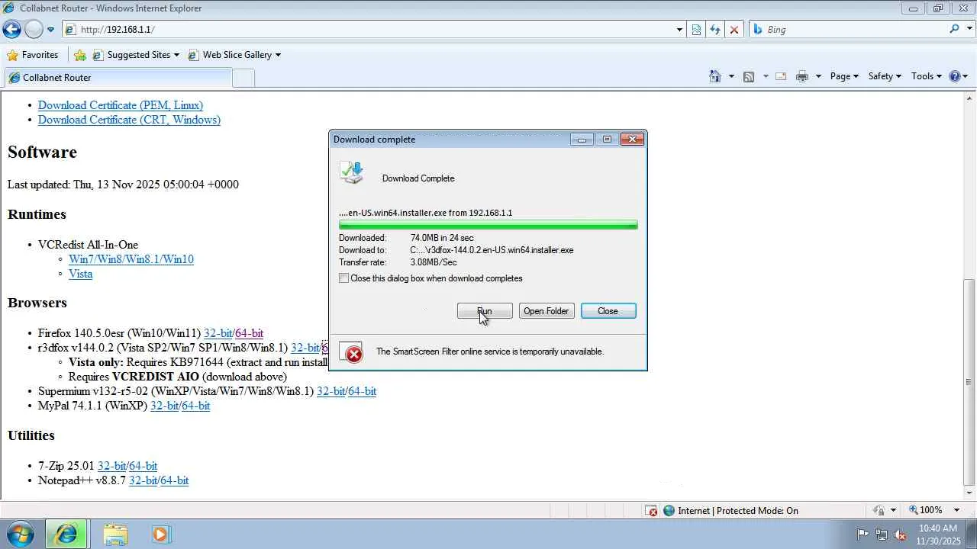Select the Collabnet Router tab
The height and width of the screenshot is (549, 977).
click(117, 78)
